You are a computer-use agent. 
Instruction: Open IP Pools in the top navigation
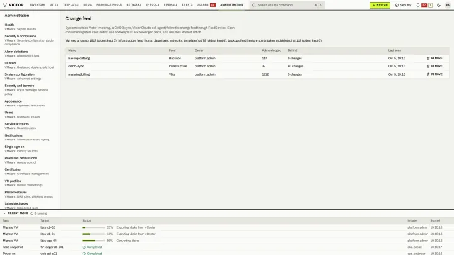tap(153, 5)
